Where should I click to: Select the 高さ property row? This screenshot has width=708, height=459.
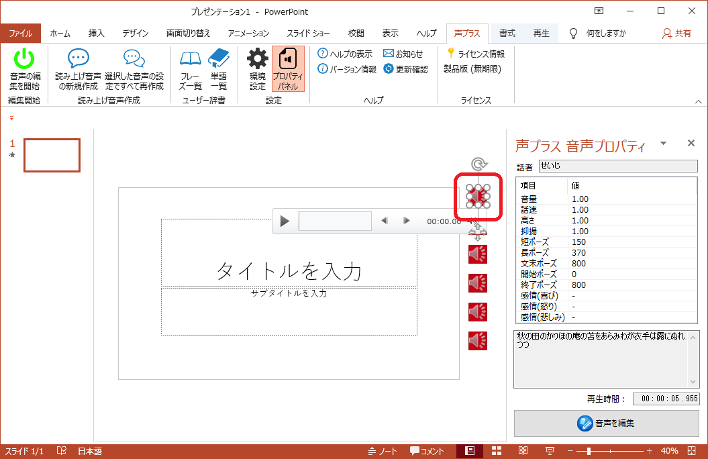607,221
